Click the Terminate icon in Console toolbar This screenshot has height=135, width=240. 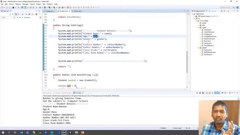[197, 93]
